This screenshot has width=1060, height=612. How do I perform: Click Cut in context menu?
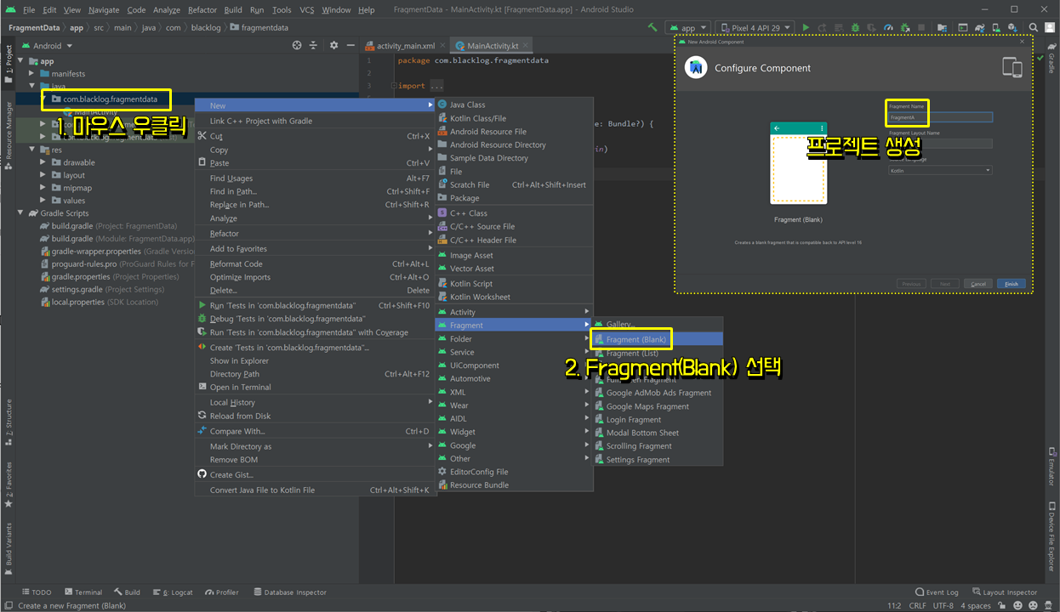coord(315,136)
